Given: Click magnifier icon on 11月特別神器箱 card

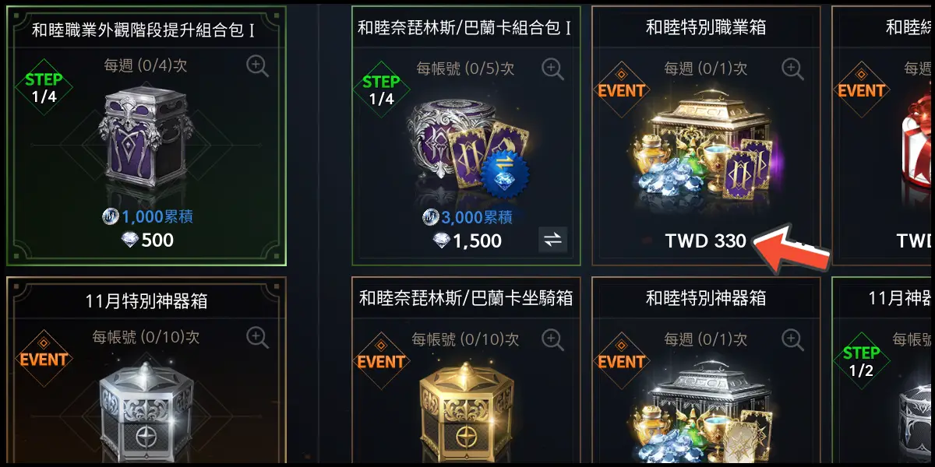Looking at the screenshot, I should pos(258,337).
